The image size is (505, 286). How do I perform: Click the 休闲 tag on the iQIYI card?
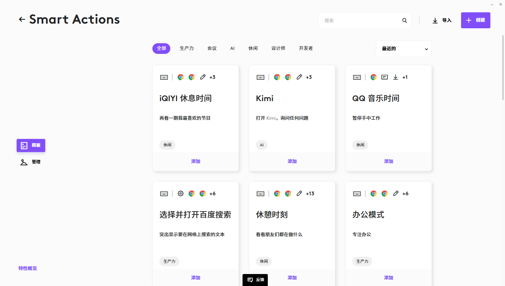[167, 145]
